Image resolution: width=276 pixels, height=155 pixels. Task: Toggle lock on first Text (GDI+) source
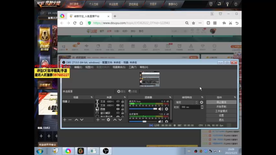tap(122, 101)
